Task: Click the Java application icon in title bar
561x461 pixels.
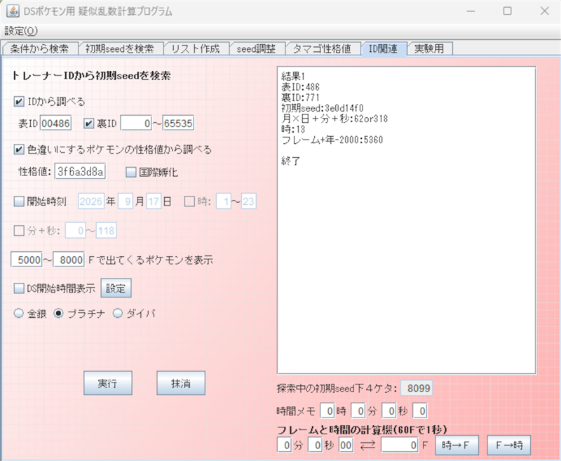Action: point(13,11)
